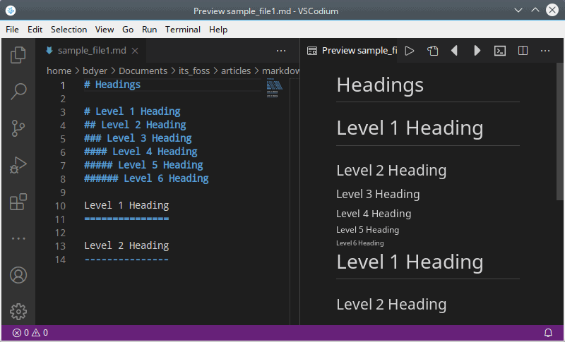Click the Documents breadcrumb segment
Image resolution: width=565 pixels, height=342 pixels.
point(143,71)
